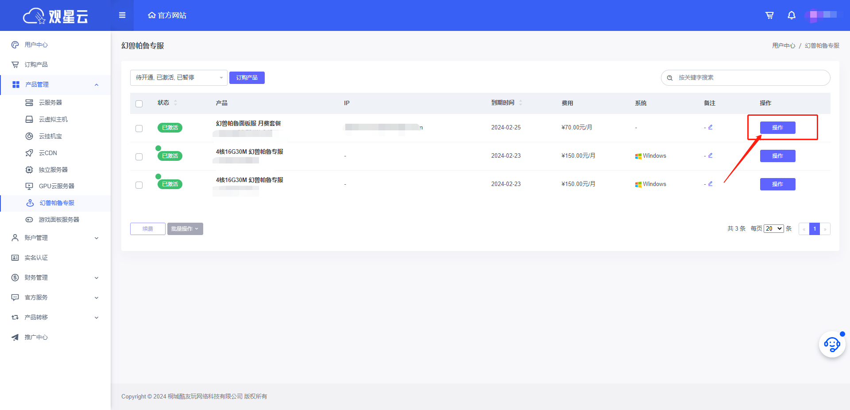850x410 pixels.
Task: Click the keyword search field
Action: (x=746, y=78)
